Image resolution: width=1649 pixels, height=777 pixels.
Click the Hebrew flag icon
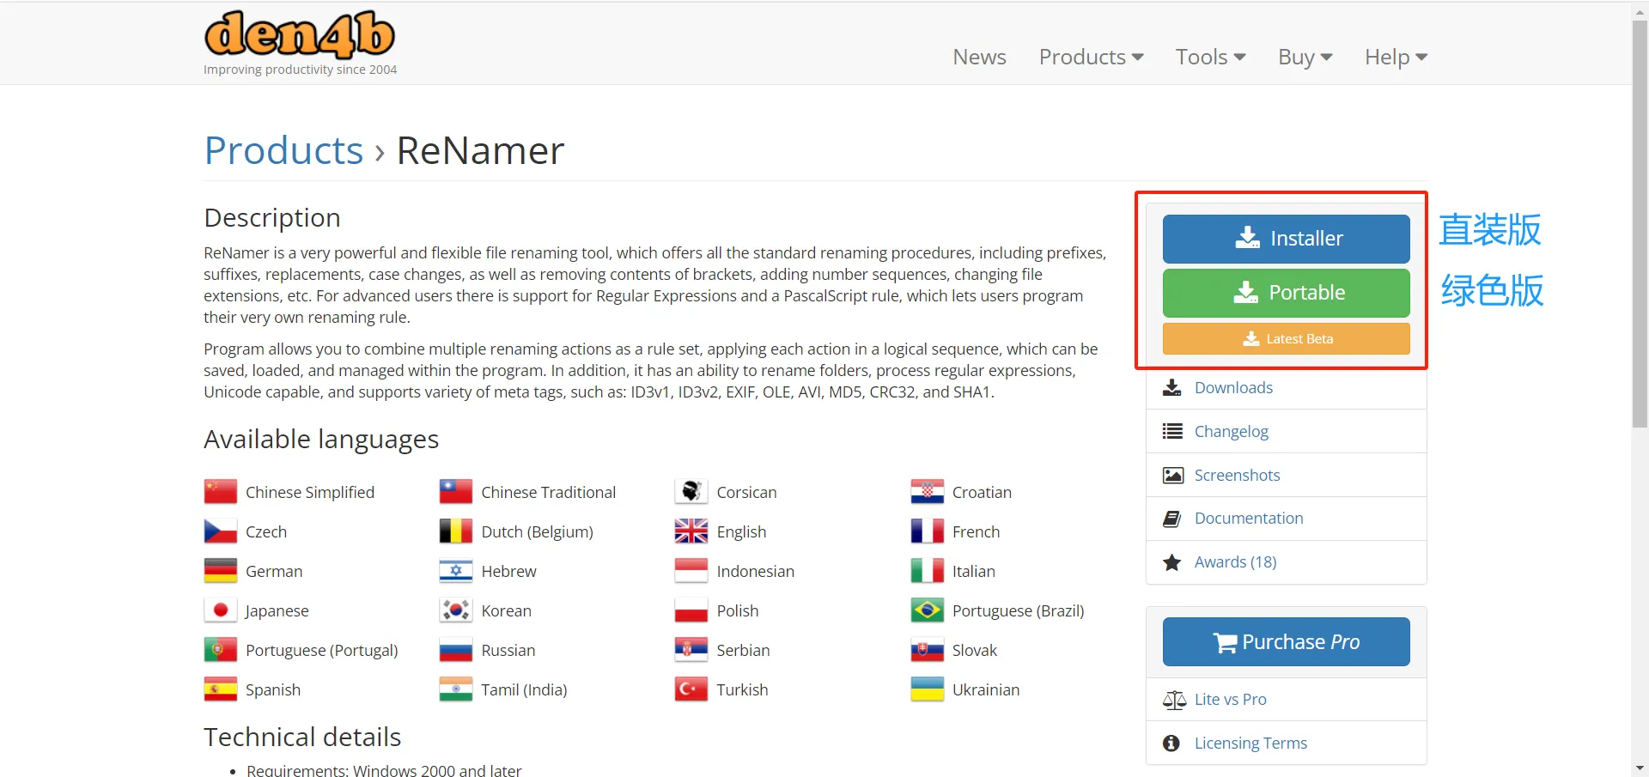coord(456,571)
